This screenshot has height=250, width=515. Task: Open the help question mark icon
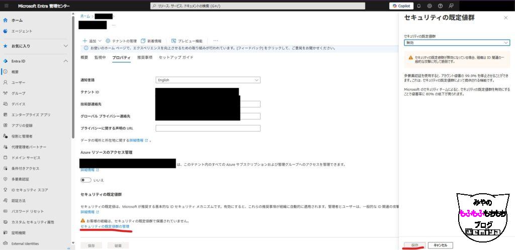(x=440, y=6)
